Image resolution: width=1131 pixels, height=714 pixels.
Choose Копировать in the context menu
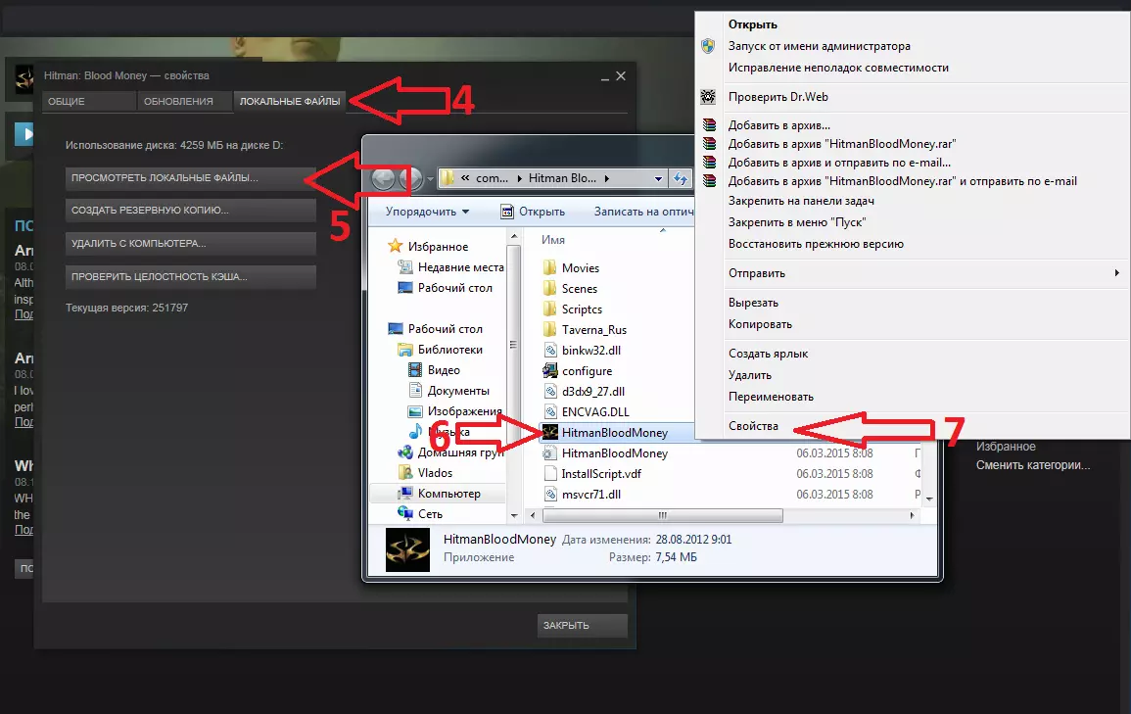[760, 324]
